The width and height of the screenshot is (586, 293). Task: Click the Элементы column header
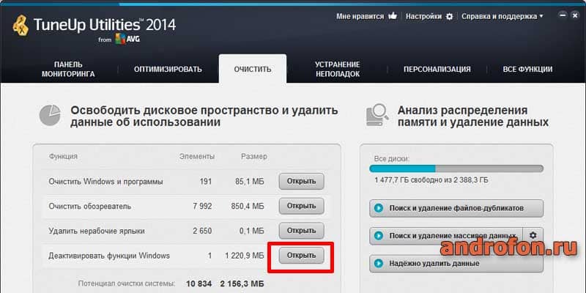(x=197, y=157)
